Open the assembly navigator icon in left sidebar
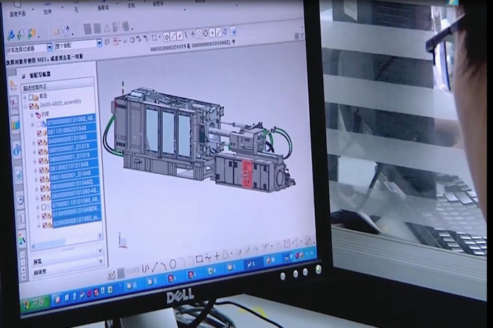This screenshot has height=328, width=493. (x=14, y=86)
